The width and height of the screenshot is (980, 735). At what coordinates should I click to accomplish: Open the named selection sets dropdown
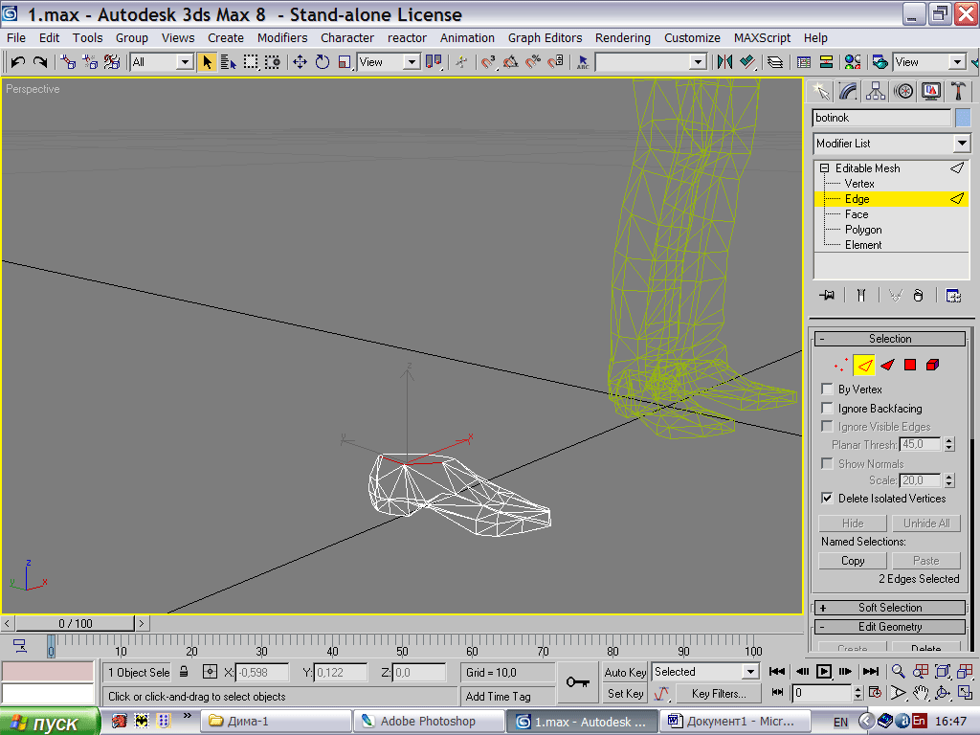pyautogui.click(x=698, y=62)
